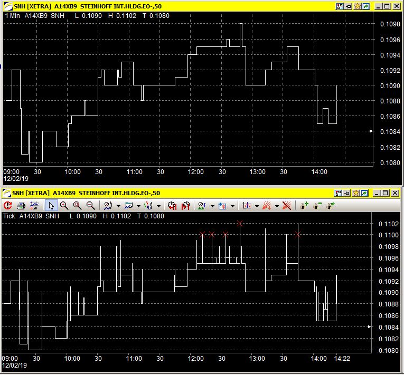
Task: Toggle the pin icon in 1 Min chart titlebar
Action: tap(349, 6)
